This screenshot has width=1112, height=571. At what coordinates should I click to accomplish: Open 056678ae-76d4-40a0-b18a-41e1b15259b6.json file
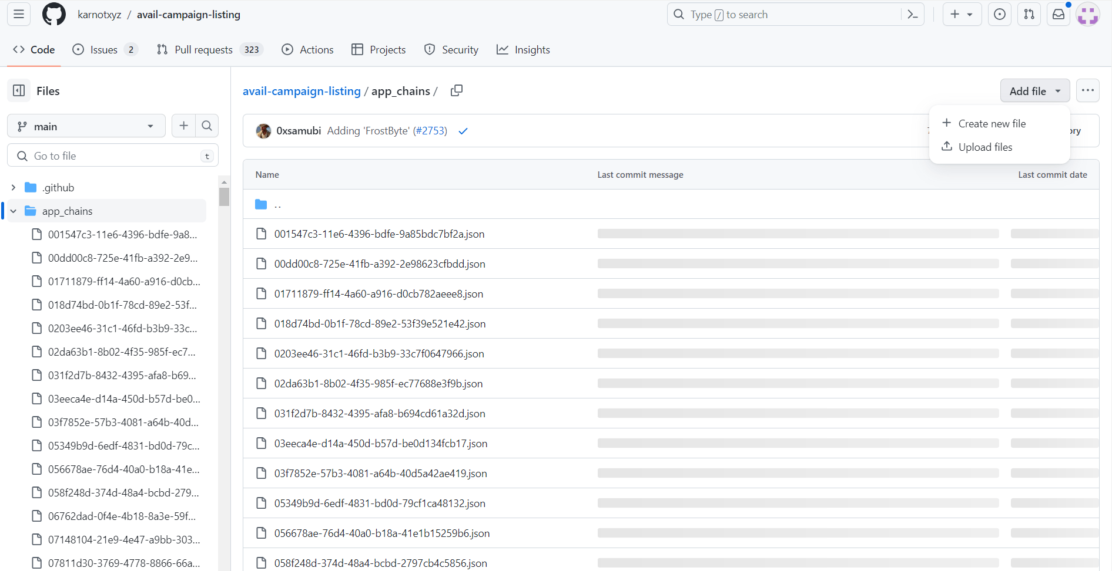click(x=382, y=533)
